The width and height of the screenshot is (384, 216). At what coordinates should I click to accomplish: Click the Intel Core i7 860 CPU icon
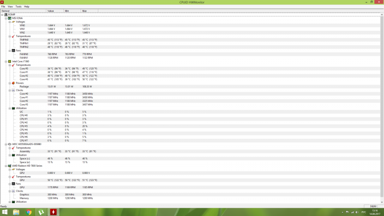click(x=10, y=61)
